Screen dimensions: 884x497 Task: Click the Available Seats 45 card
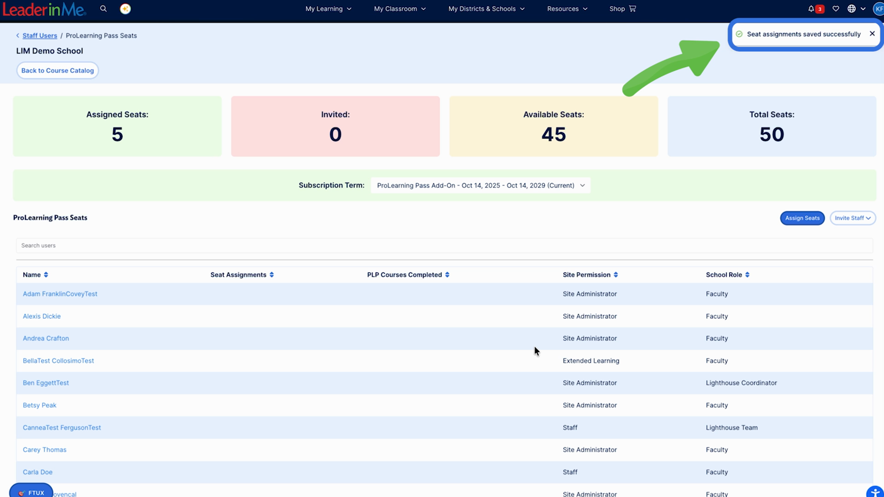554,126
